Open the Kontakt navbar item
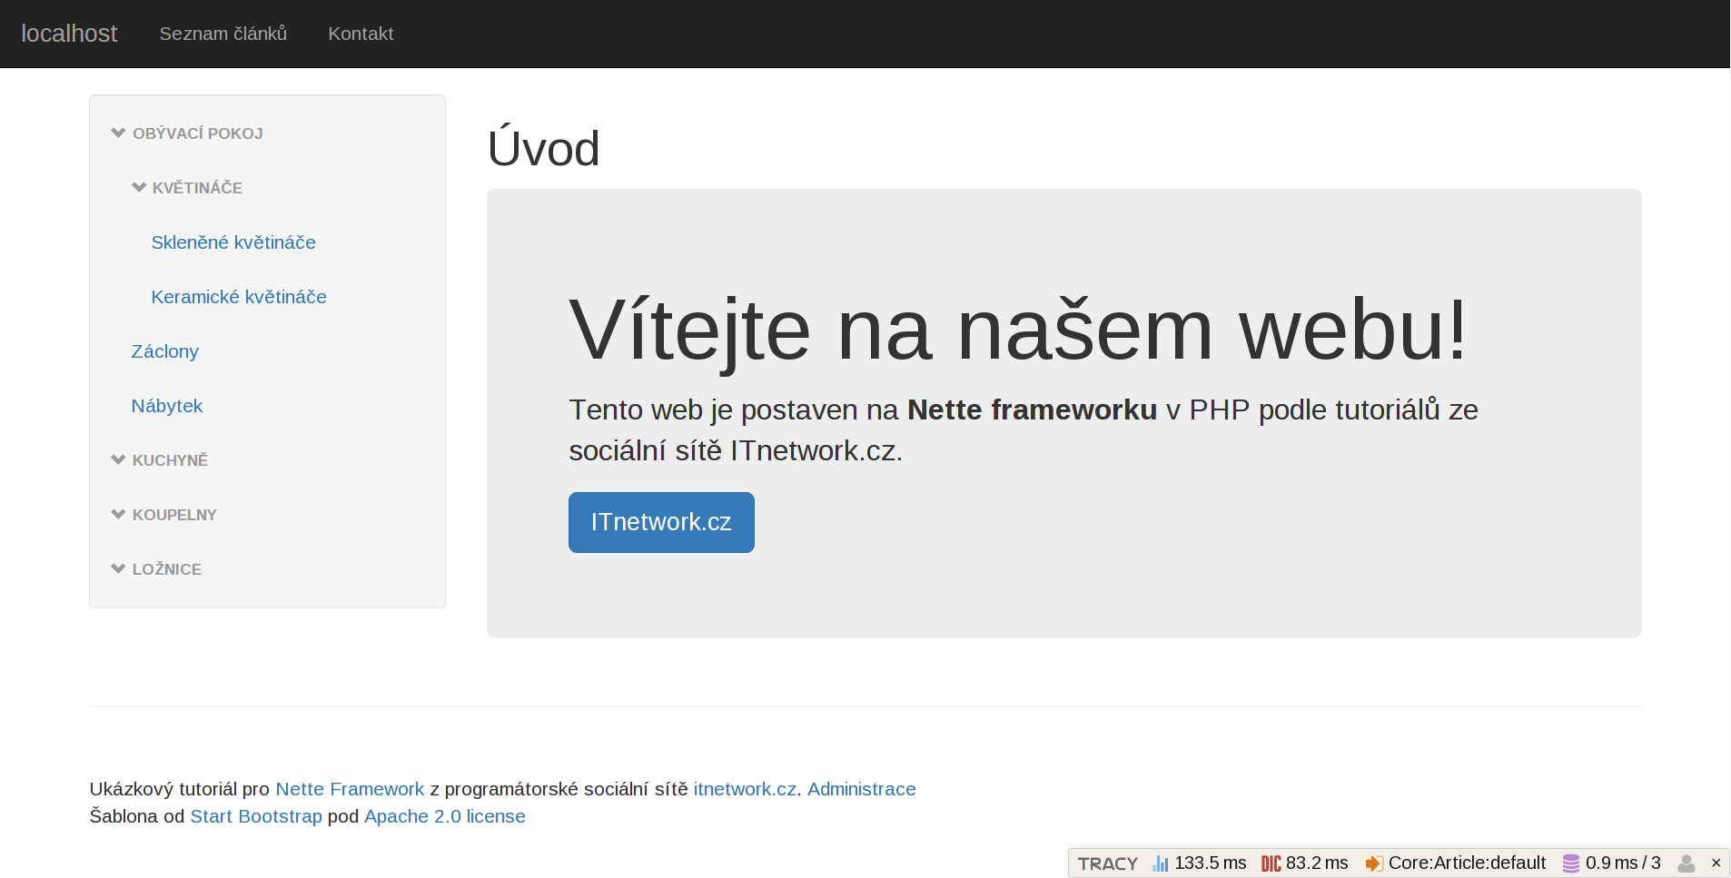The width and height of the screenshot is (1731, 878). 361,34
